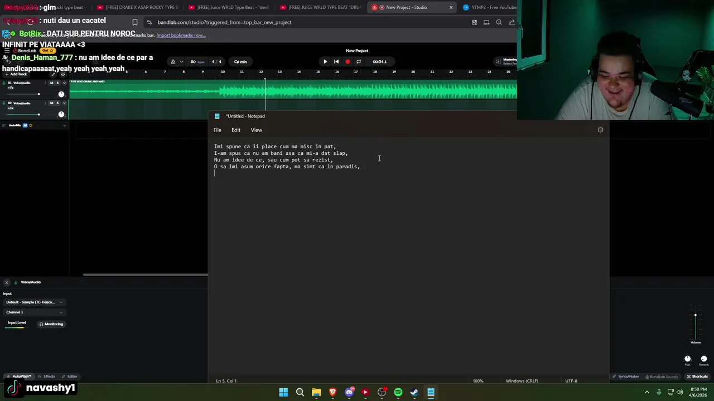
Task: Click the Windows (CRLF) status bar entry
Action: (x=522, y=381)
